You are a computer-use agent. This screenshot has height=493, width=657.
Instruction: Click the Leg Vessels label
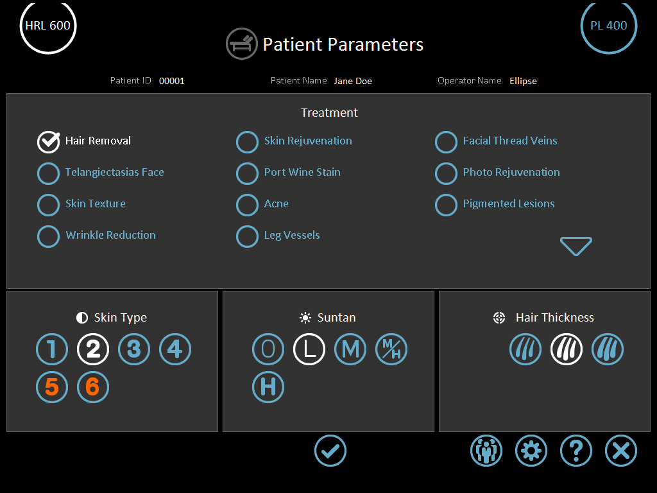(x=292, y=236)
